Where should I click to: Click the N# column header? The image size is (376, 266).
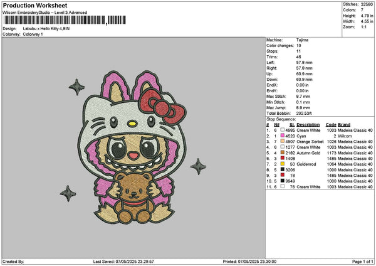pyautogui.click(x=277, y=125)
